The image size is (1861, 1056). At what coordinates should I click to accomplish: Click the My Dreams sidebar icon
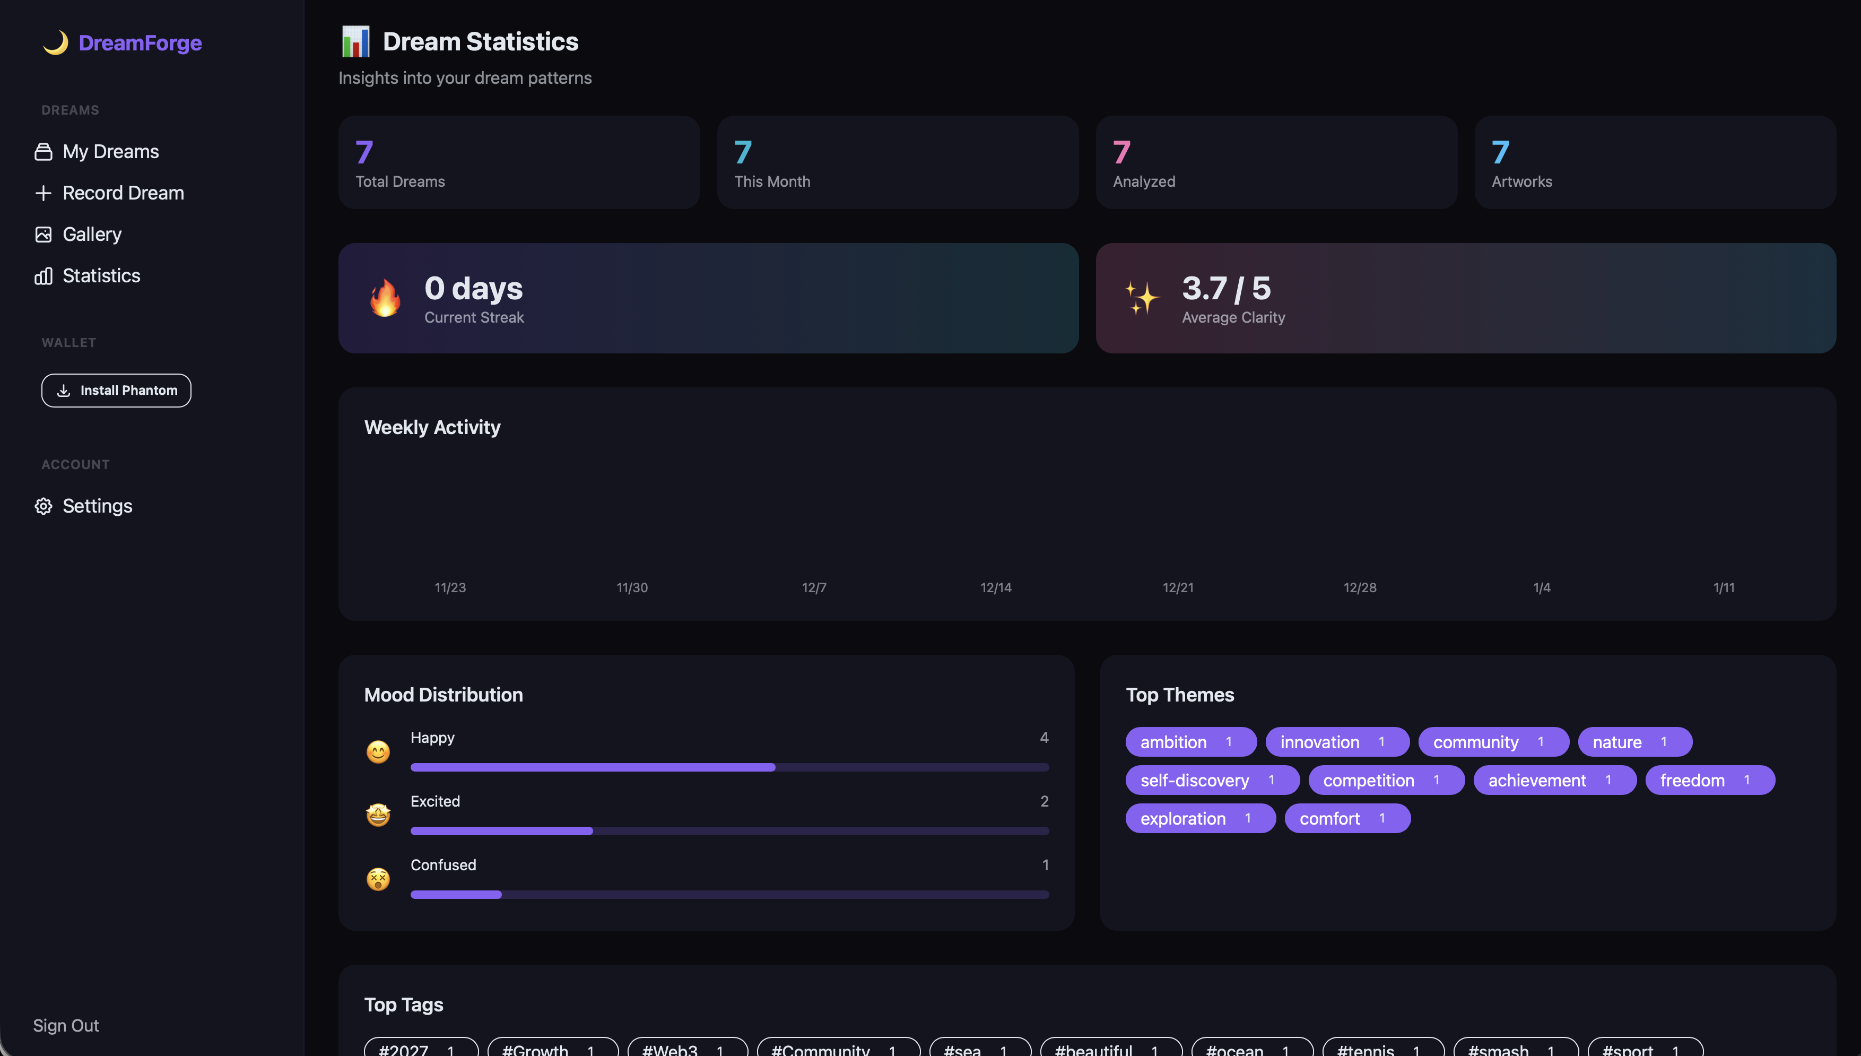tap(44, 152)
